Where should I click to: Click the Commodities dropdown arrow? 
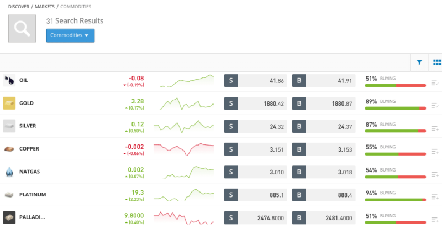click(87, 35)
